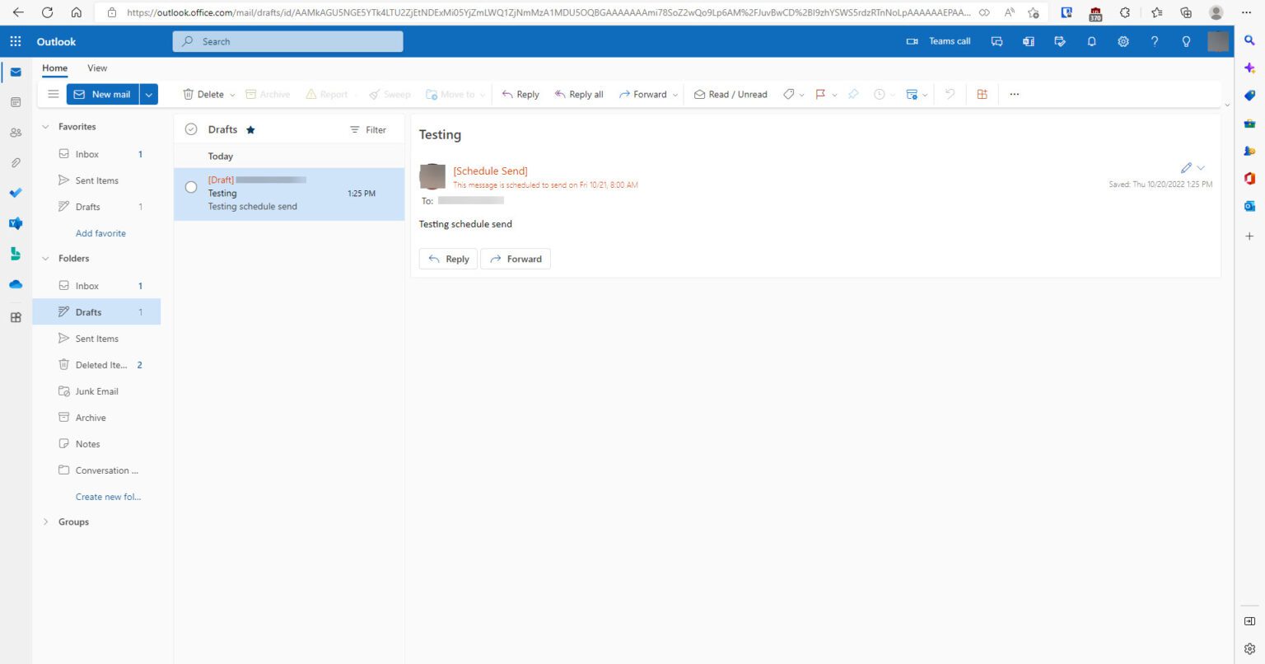Start a Teams call
The height and width of the screenshot is (664, 1265).
pos(939,41)
